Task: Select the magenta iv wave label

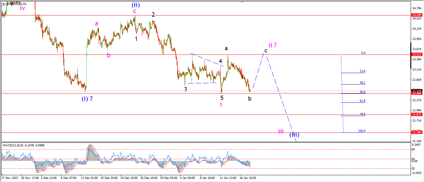Action: 22,8
